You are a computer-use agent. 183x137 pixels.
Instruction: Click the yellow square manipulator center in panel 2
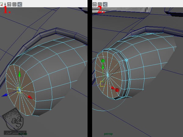click(x=102, y=83)
